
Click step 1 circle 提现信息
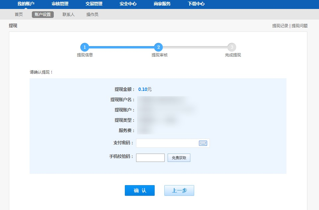click(85, 47)
